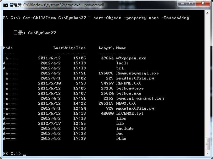The height and width of the screenshot is (159, 213).
Task: Click the length value 196096
Action: point(106,73)
